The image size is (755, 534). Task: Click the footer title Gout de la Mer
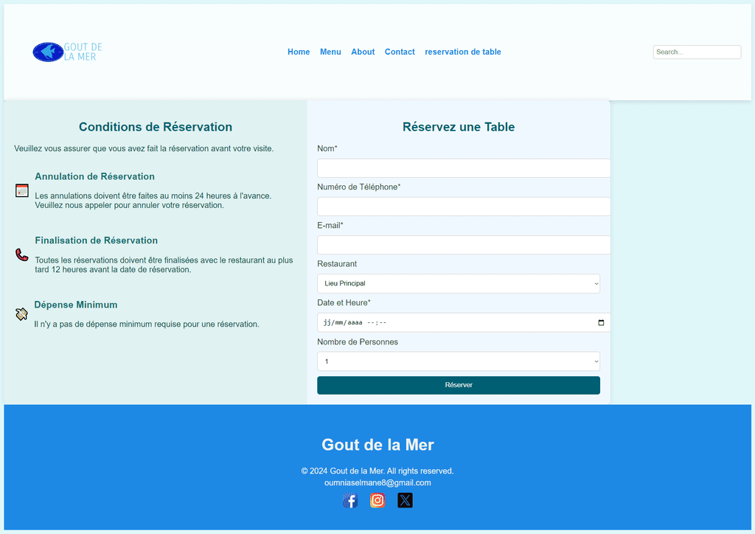pos(377,445)
